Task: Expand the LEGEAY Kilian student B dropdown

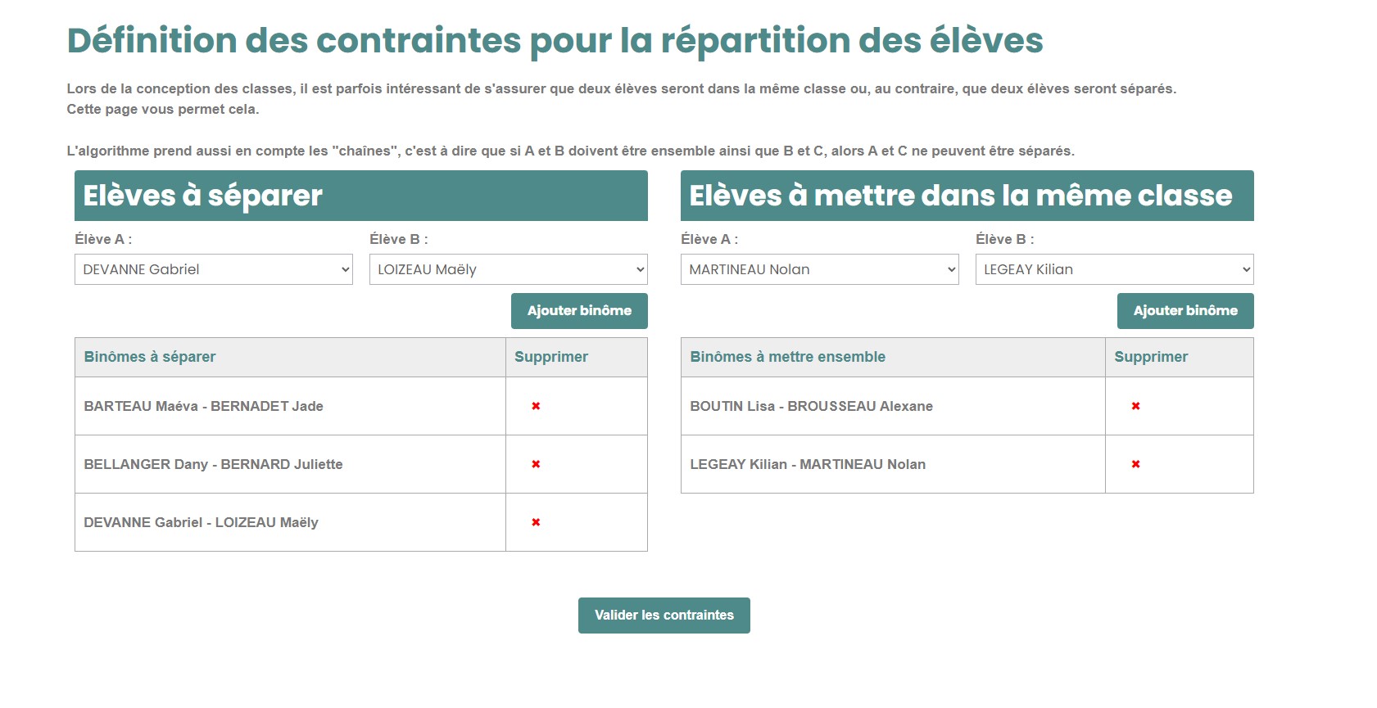Action: pyautogui.click(x=1114, y=269)
